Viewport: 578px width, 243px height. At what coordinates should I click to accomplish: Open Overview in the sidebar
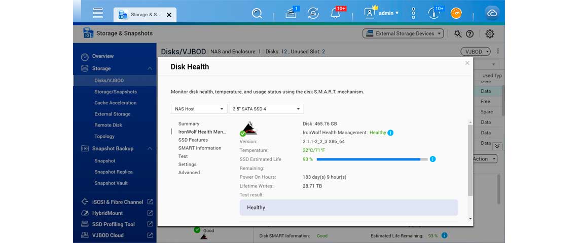102,56
